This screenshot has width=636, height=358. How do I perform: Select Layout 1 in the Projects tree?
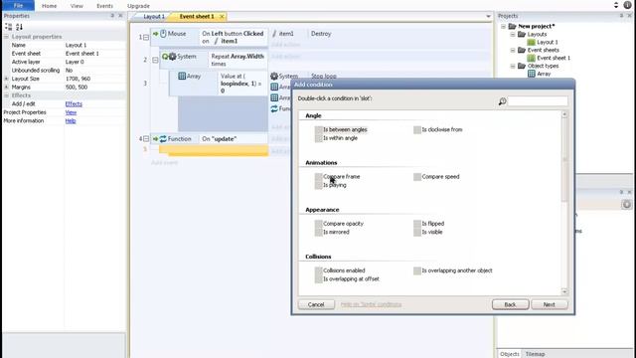click(548, 42)
